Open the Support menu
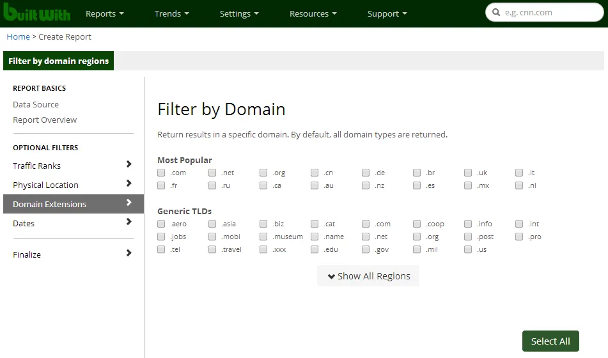The image size is (608, 358). [x=387, y=13]
